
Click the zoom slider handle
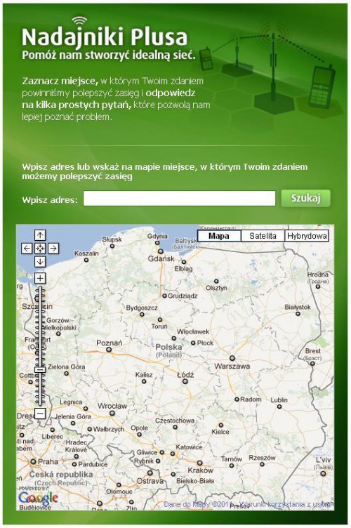(x=40, y=369)
